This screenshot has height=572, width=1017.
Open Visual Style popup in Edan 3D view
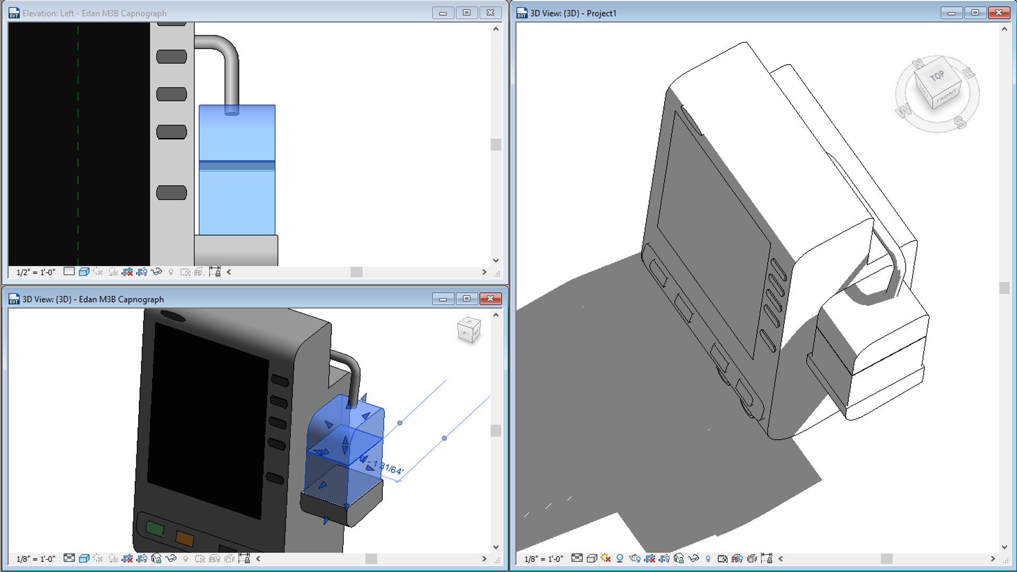point(84,558)
